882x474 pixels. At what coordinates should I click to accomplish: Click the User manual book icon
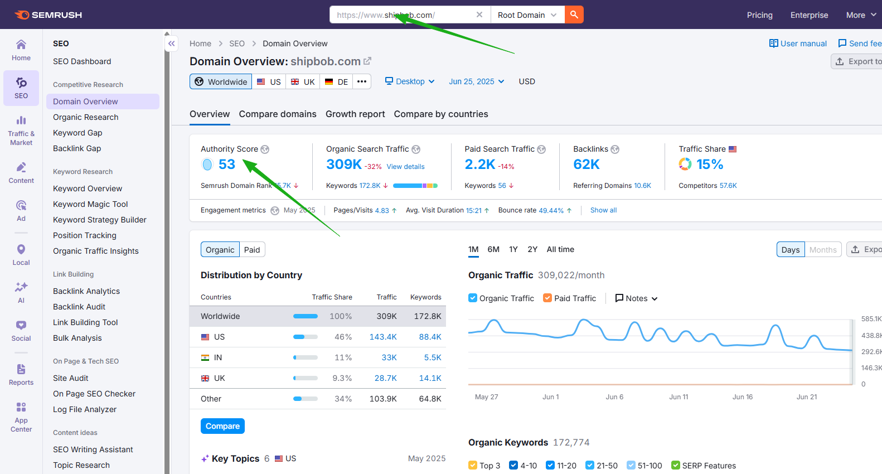pos(774,43)
